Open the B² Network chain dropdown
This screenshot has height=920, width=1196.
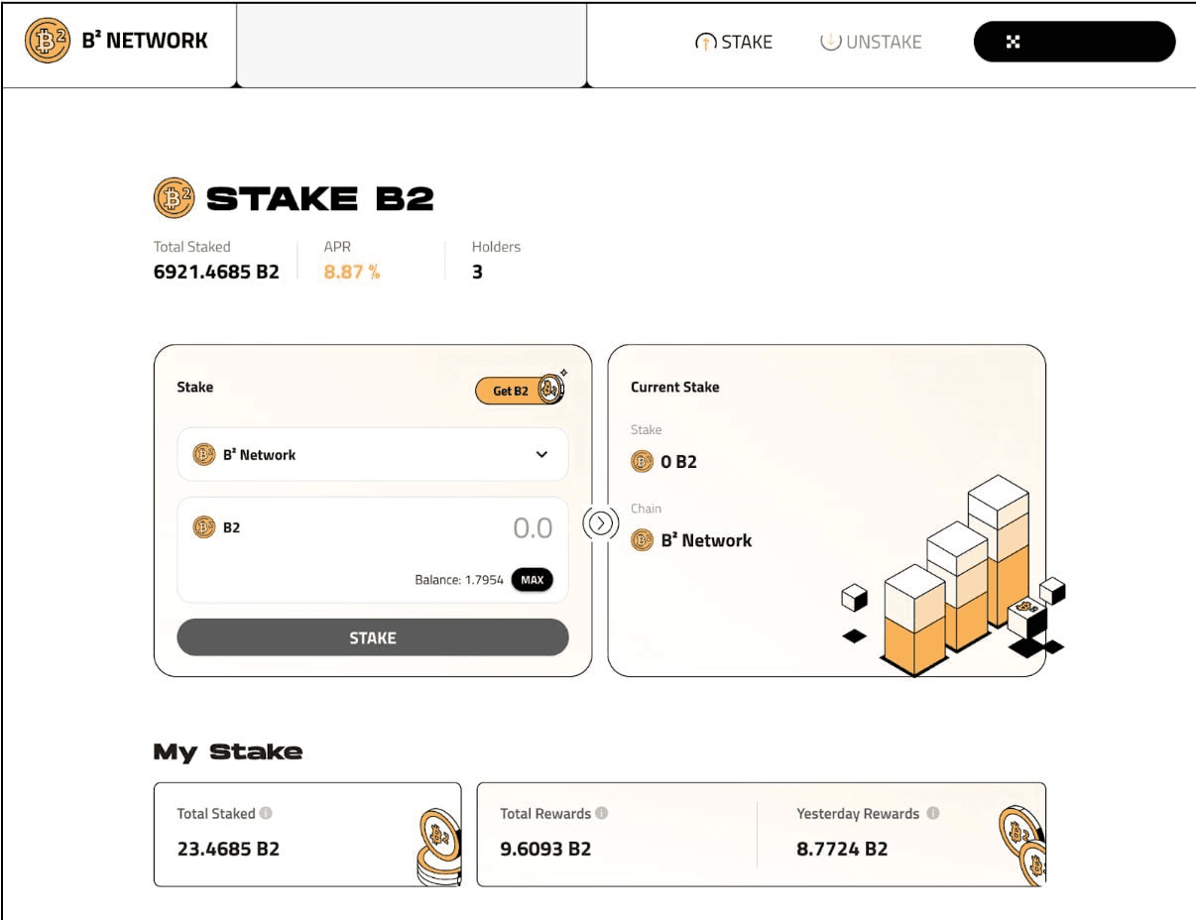[373, 455]
